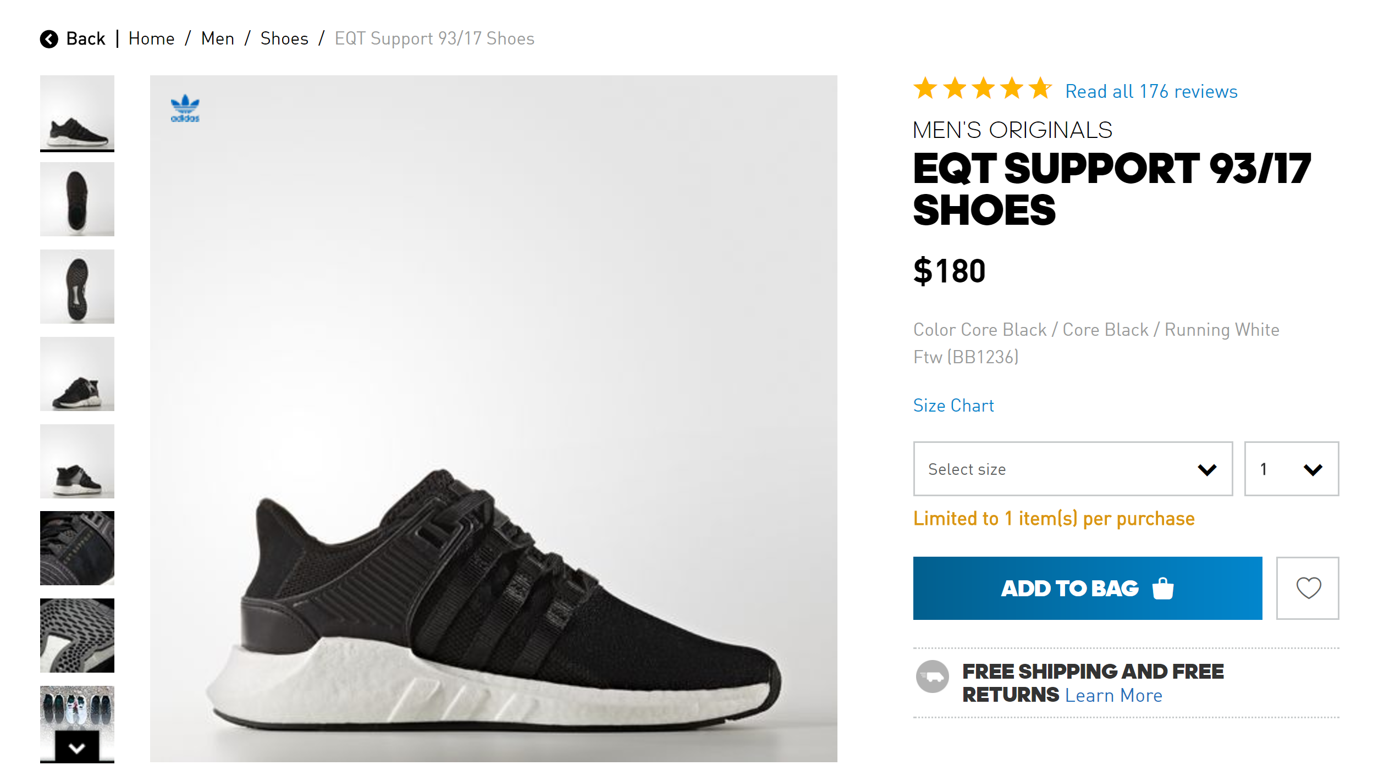This screenshot has height=782, width=1384.
Task: Select the top-view shoe thumbnail
Action: [77, 199]
